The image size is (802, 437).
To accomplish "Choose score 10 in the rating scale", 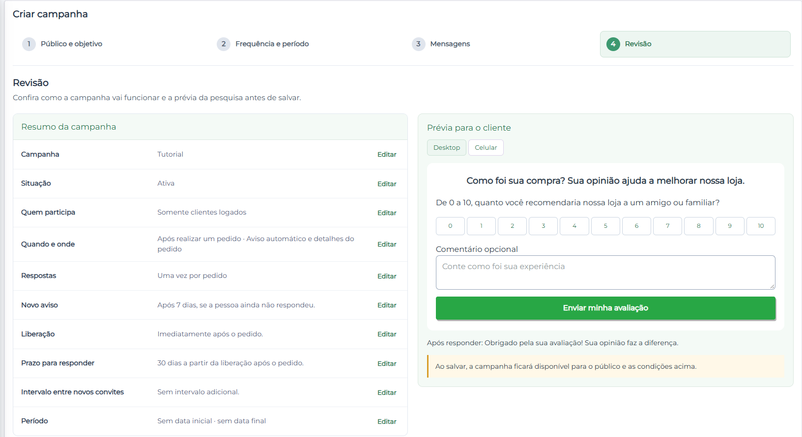I will click(761, 226).
